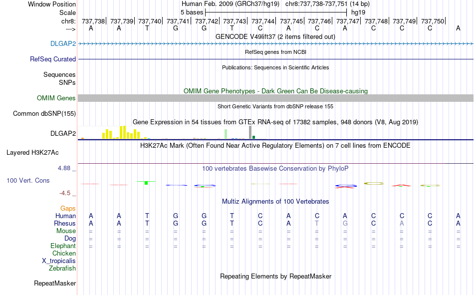Open the H3K27Ac Mark track title
The height and width of the screenshot is (295, 474).
tap(275, 146)
